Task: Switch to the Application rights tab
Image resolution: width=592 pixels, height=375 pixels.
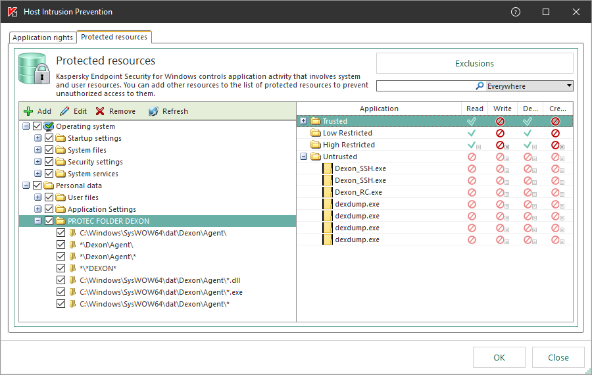Action: pyautogui.click(x=43, y=37)
